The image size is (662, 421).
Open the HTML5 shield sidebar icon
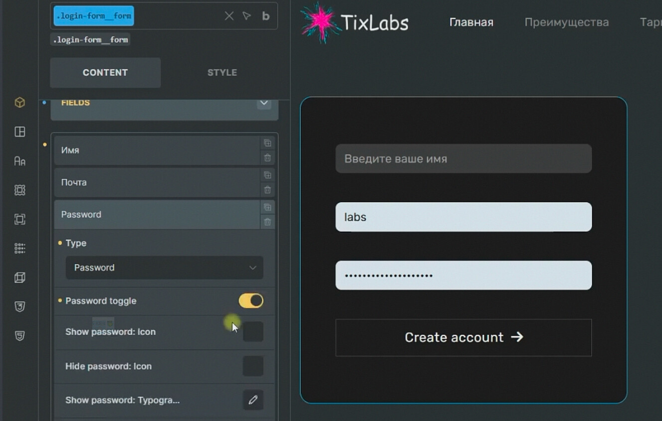click(19, 336)
